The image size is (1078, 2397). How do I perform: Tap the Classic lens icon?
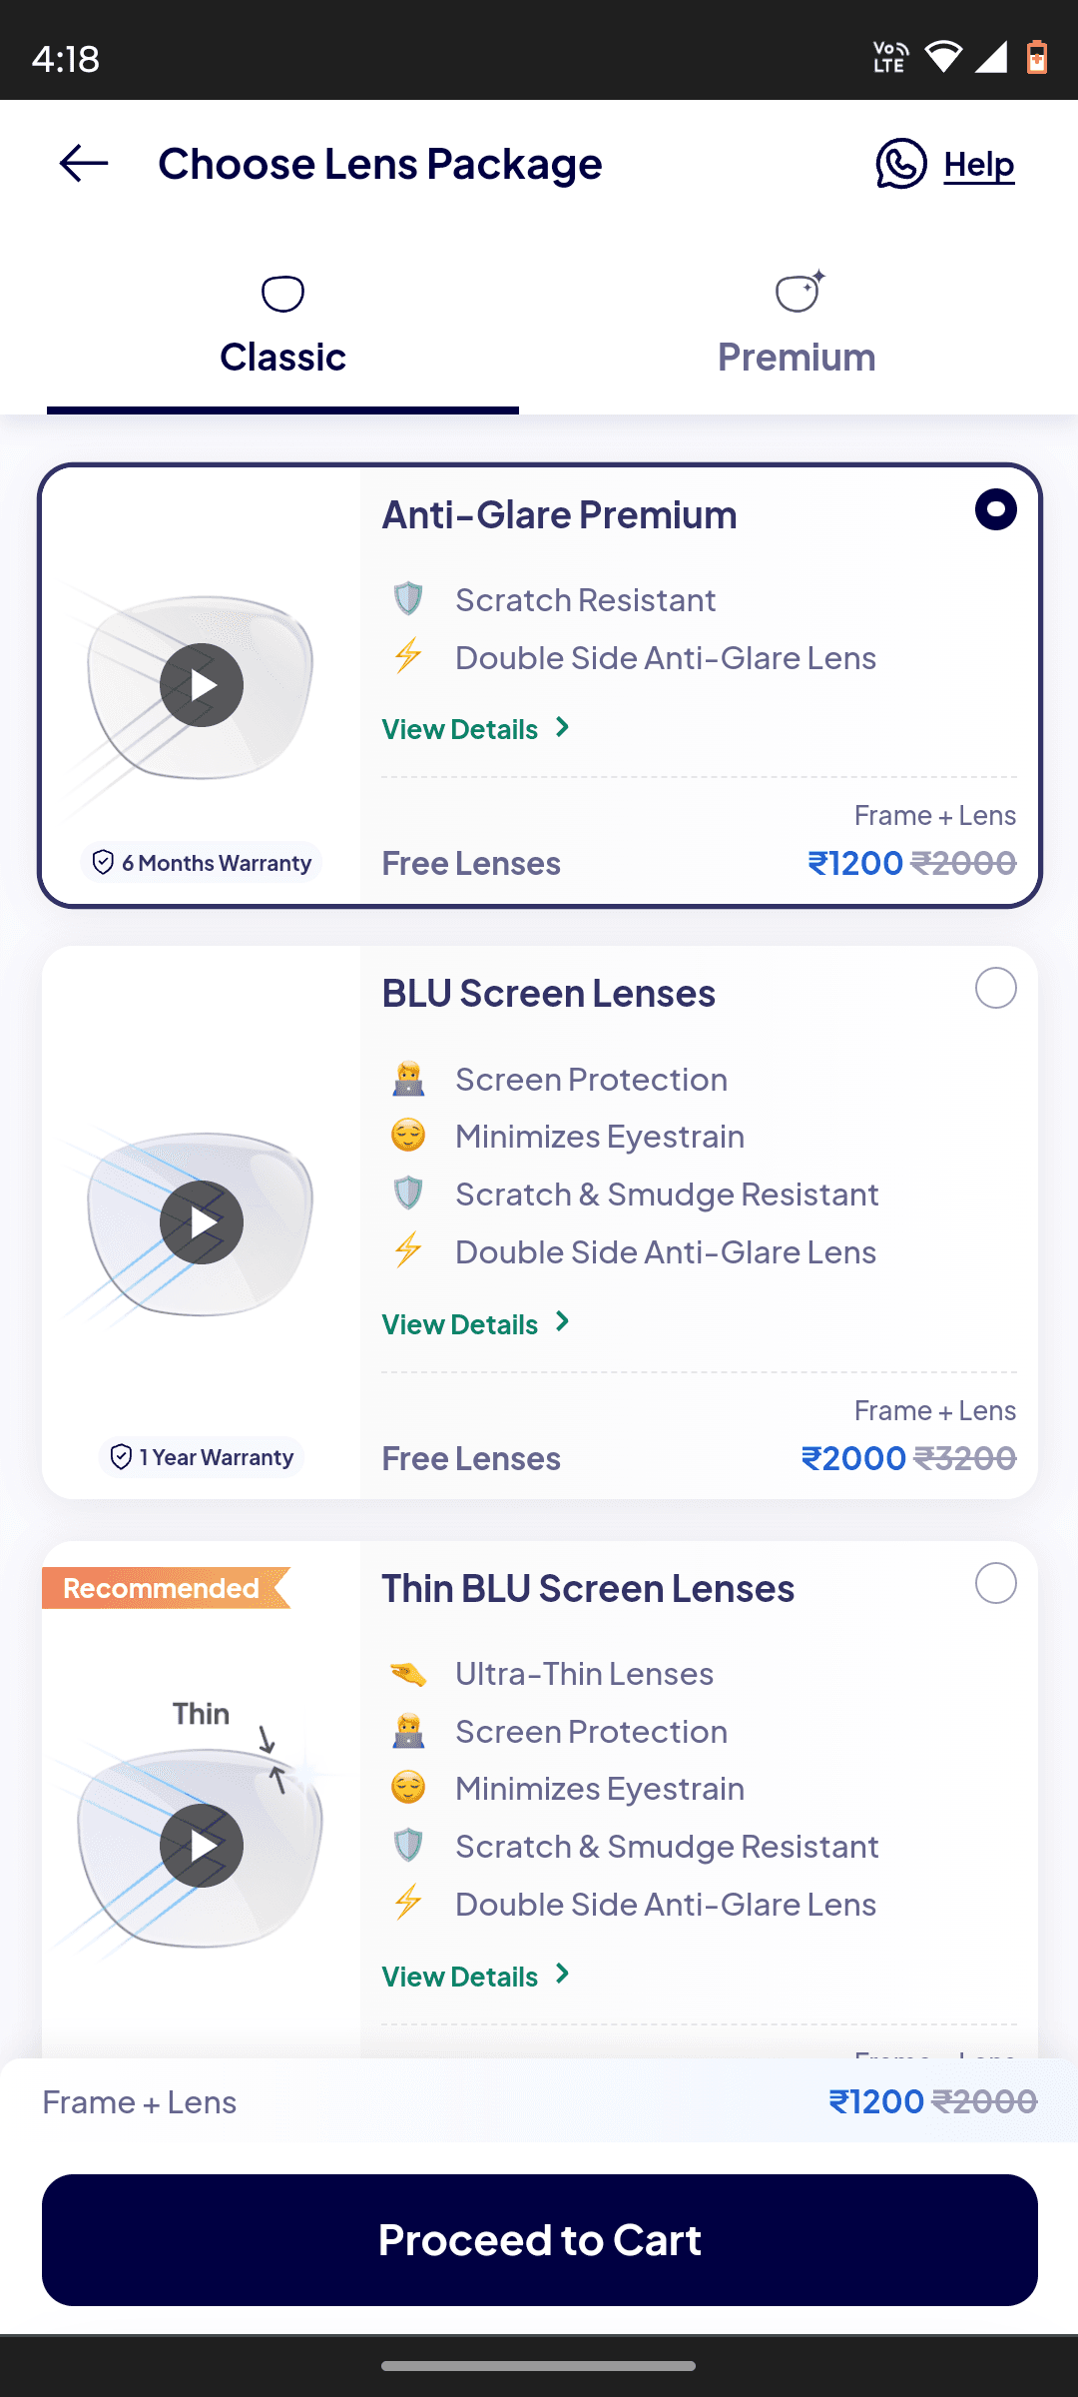(282, 294)
